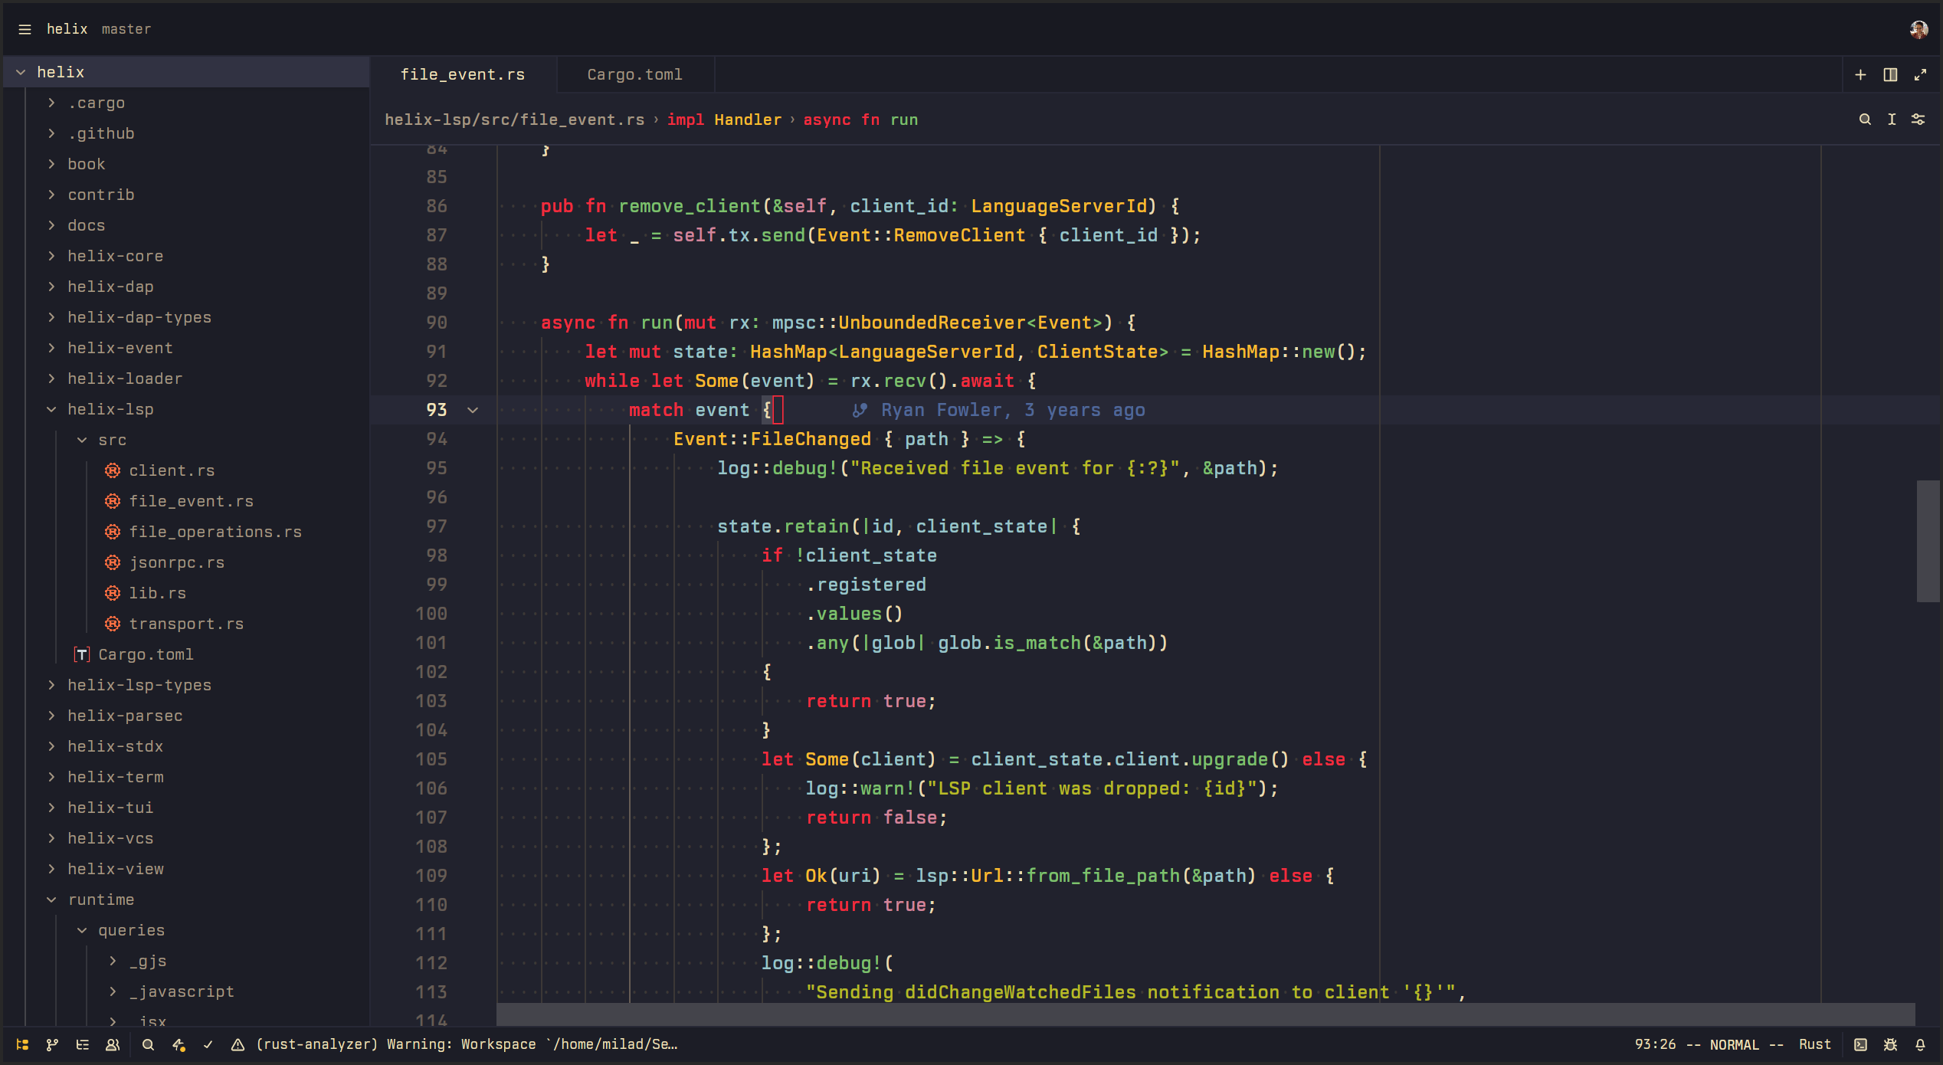Toggle the outline panel icon
Screen dimensions: 1943x1065
pos(82,1044)
